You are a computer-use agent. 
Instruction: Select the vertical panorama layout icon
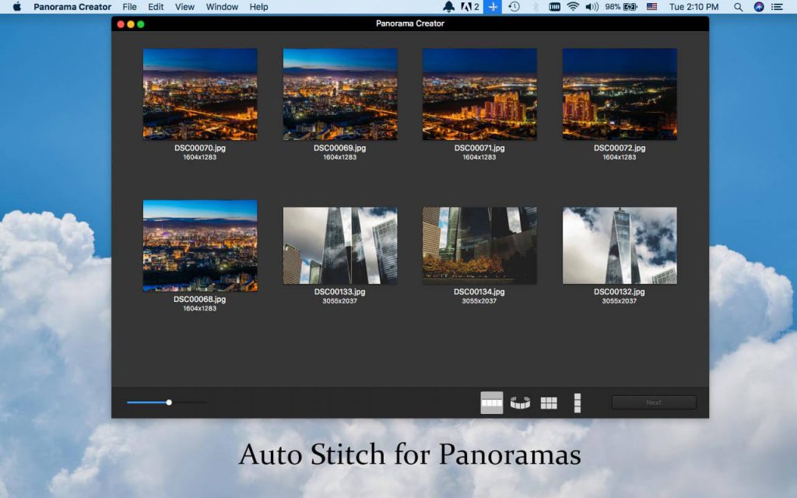pos(578,402)
